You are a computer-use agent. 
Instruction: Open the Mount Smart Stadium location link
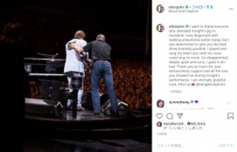pos(183,11)
